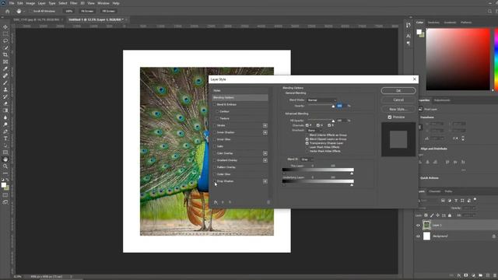This screenshot has width=498, height=280.
Task: Click the search icon at top right
Action: [489, 11]
